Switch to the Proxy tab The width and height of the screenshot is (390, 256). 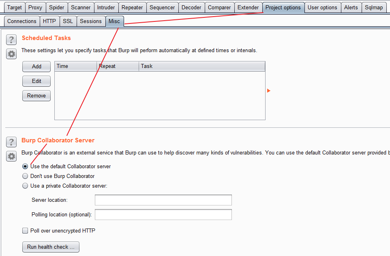click(x=35, y=7)
